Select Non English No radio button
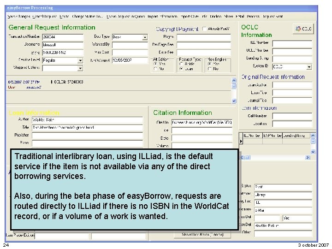The image size is (332, 249). 210,69
